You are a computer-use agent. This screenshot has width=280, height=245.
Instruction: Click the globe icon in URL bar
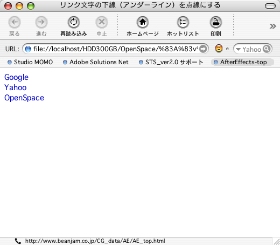(x=28, y=49)
